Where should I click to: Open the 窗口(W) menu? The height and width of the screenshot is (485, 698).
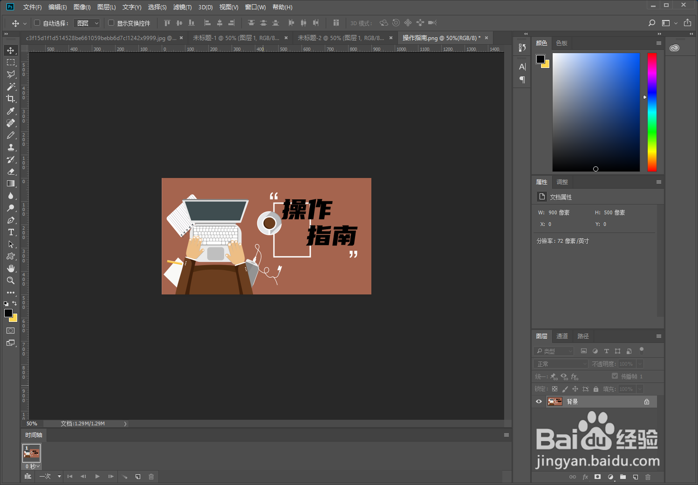point(255,7)
